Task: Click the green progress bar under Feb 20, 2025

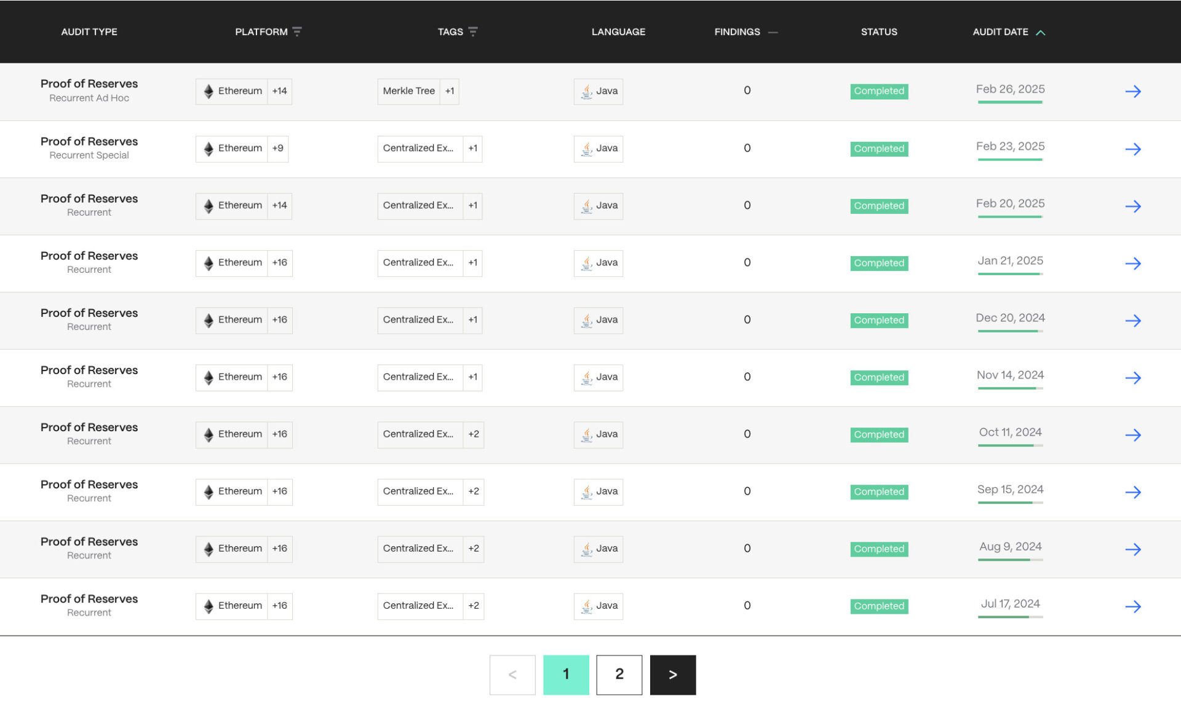Action: point(1010,216)
